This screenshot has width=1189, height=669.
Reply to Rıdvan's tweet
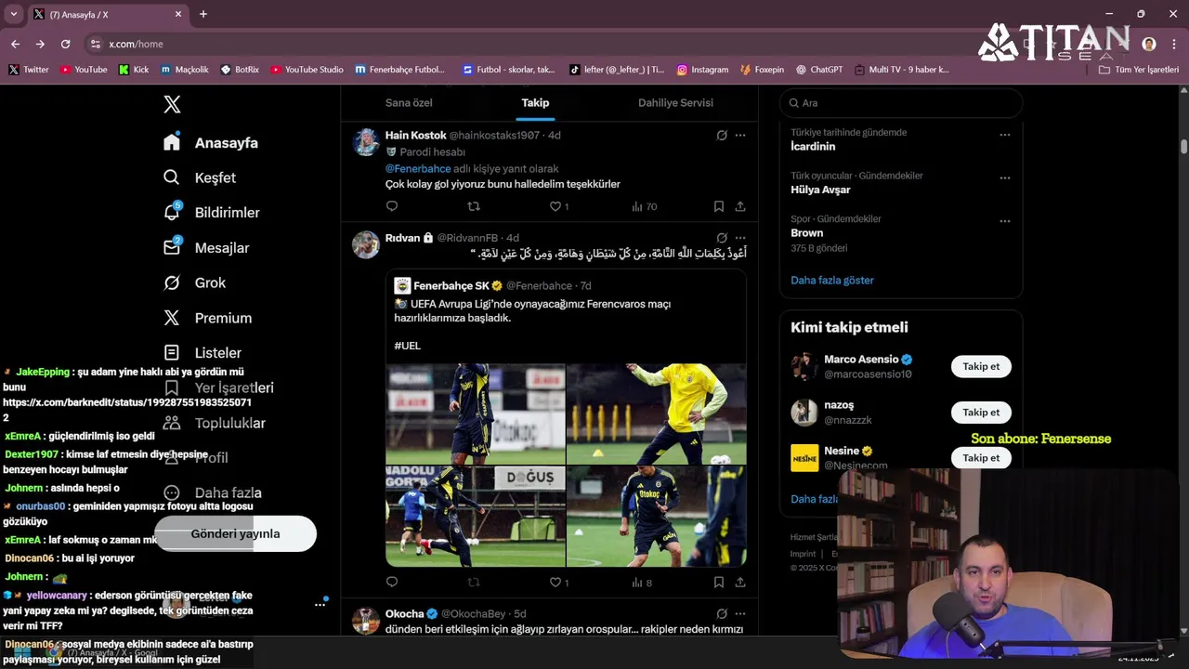point(391,583)
